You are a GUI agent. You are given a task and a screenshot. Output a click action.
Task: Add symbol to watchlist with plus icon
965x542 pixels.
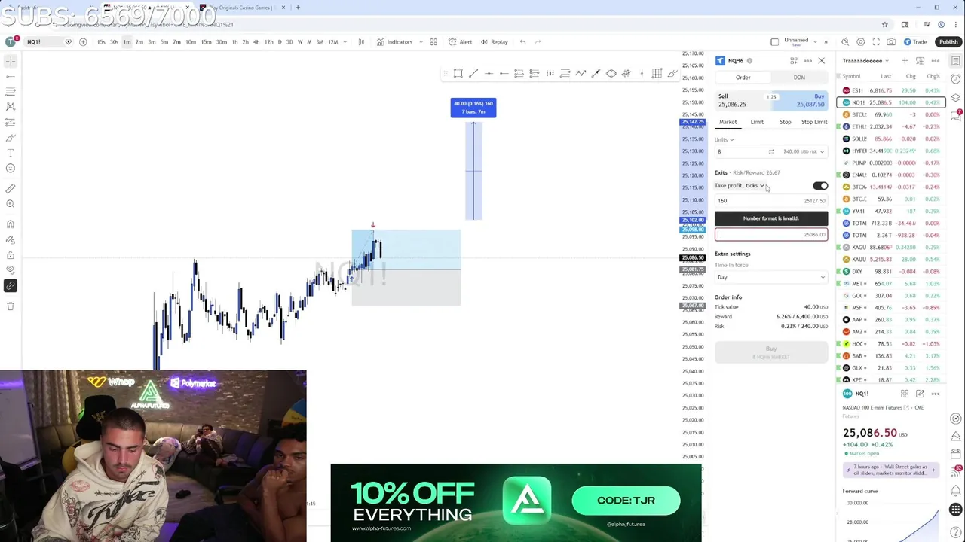pyautogui.click(x=905, y=60)
